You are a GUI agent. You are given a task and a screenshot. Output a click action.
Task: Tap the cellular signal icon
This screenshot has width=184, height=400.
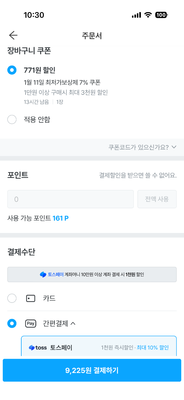click(136, 15)
